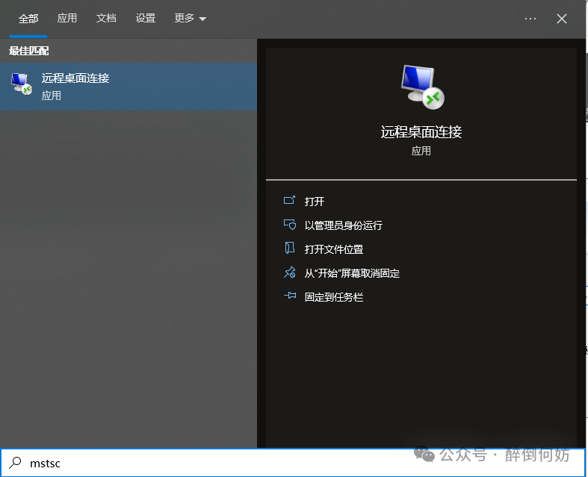Open the three-dot options menu
The image size is (588, 477).
530,19
